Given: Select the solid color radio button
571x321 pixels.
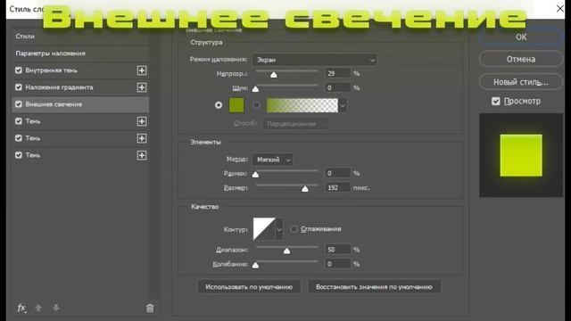Looking at the screenshot, I should pyautogui.click(x=219, y=105).
